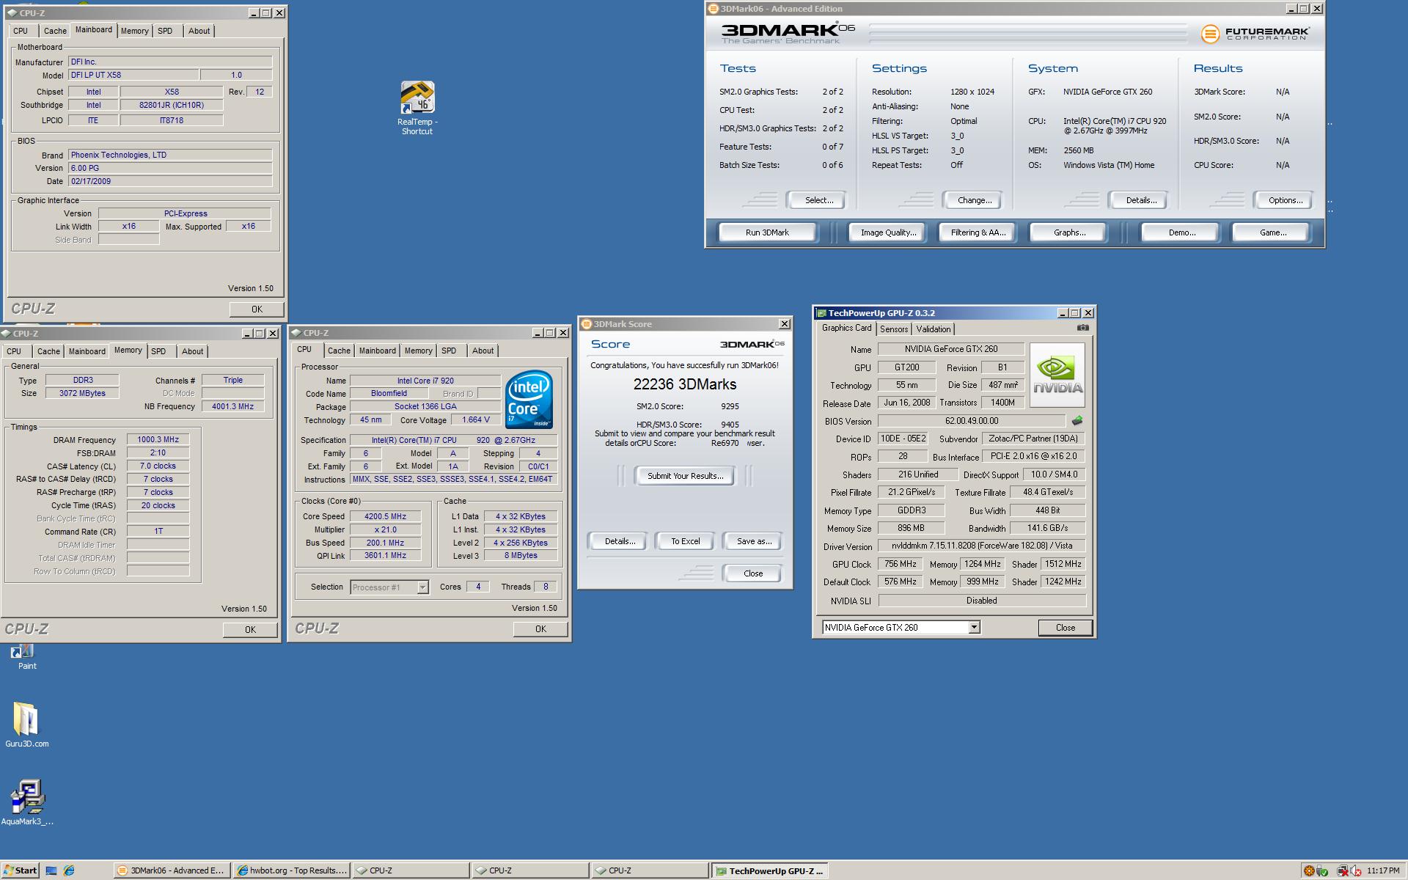Click the 3DMark06 window title bar icon

point(713,9)
